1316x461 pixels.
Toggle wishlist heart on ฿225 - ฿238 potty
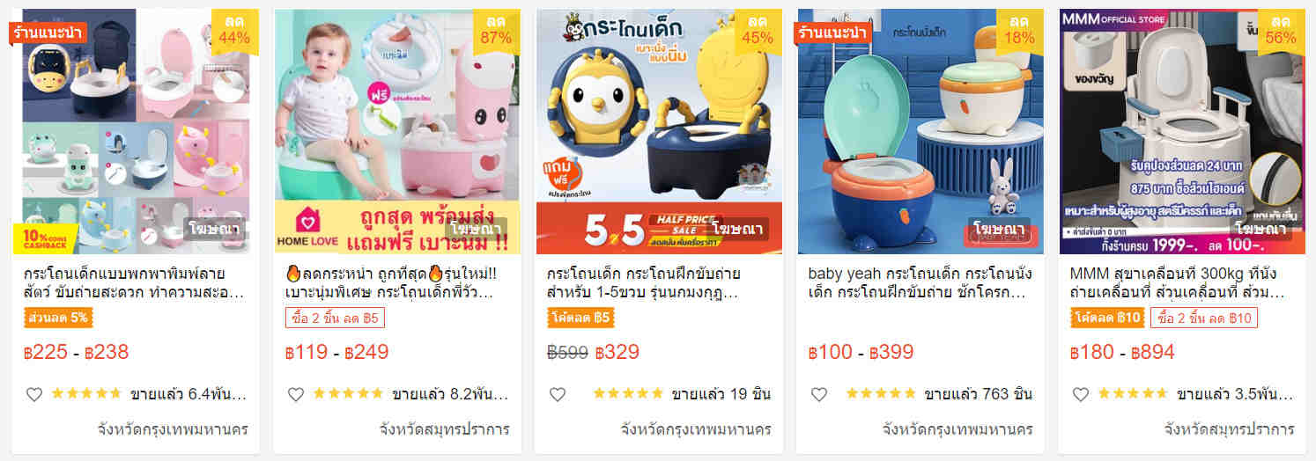pyautogui.click(x=33, y=395)
